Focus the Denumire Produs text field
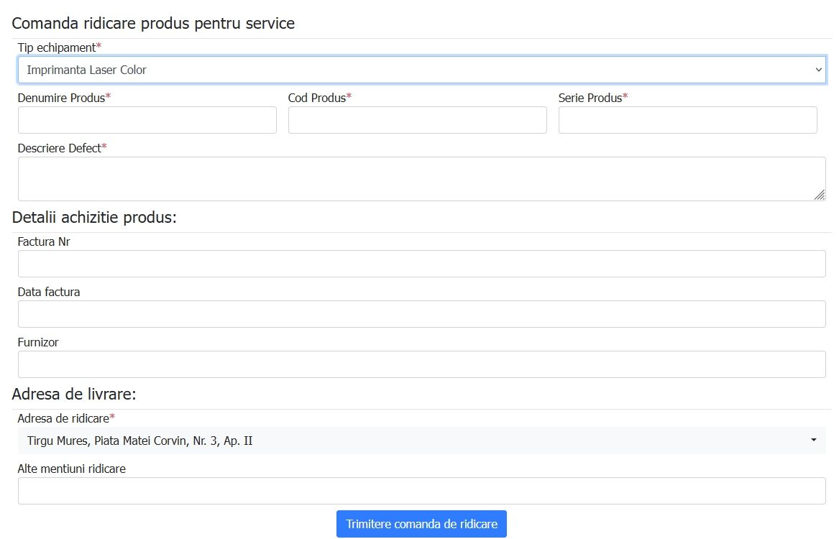Viewport: 839px width, 539px height. (147, 120)
